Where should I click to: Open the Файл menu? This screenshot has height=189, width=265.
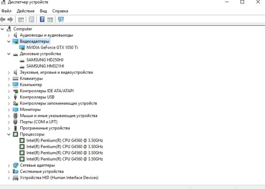pos(6,11)
